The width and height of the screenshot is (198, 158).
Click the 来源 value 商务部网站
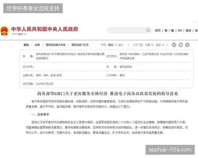click(126, 67)
